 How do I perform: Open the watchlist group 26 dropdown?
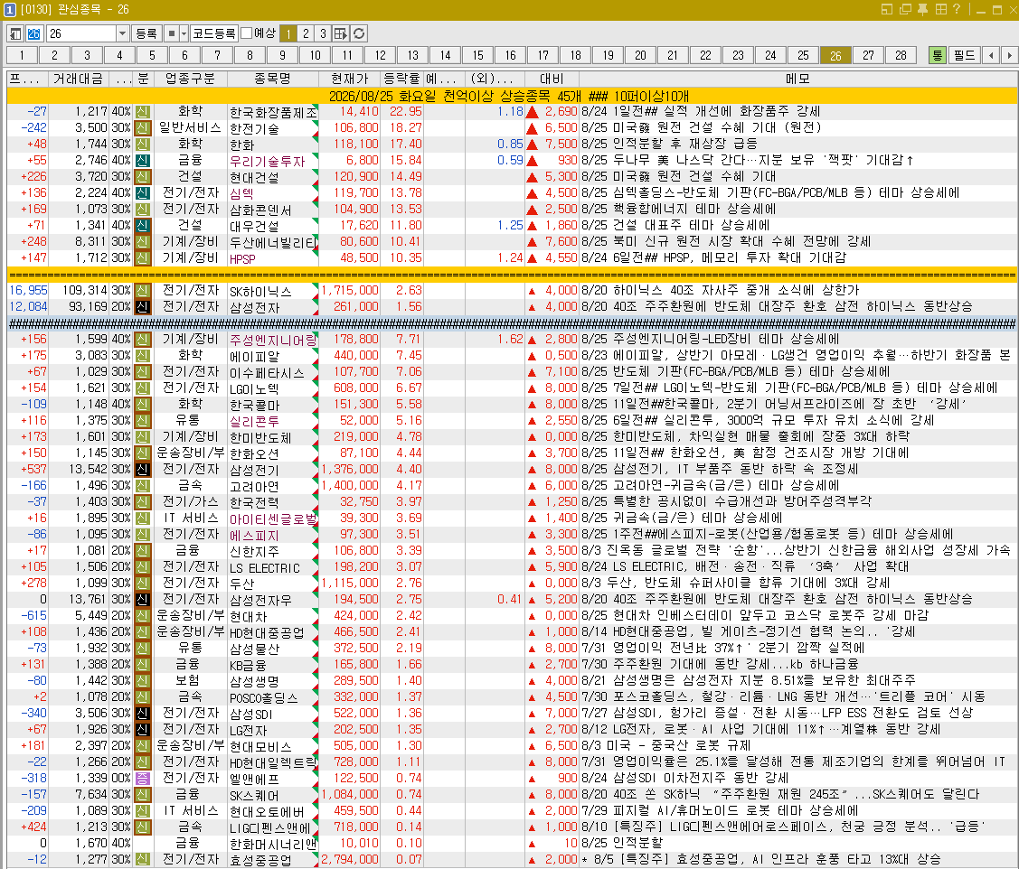(x=122, y=33)
